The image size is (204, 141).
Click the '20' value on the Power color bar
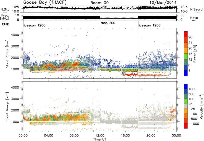click(190, 48)
